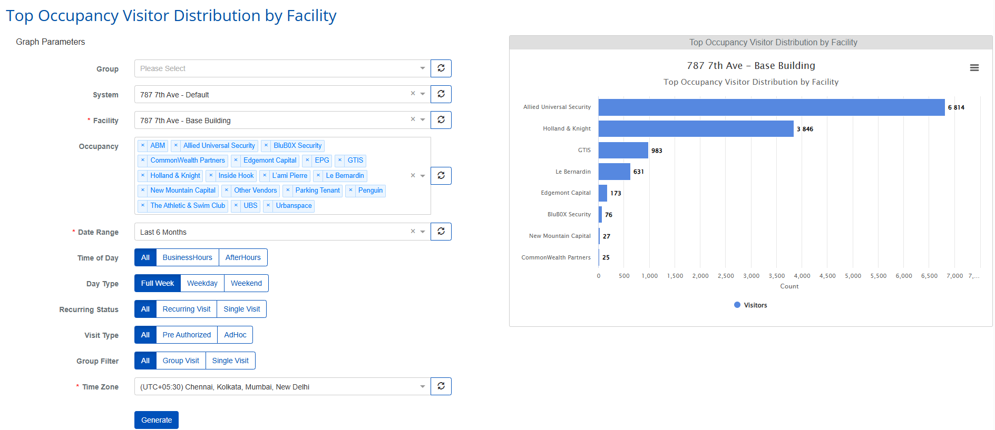Click the Le Bernardin chart bar
The image size is (995, 430).
(614, 172)
